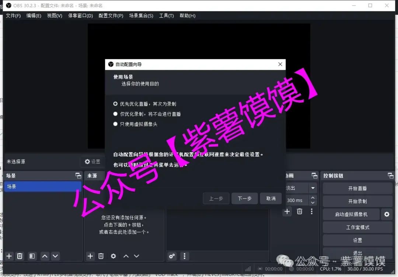This screenshot has height=277, width=398.
Task: Open 设置 from the Controls panel
Action: coord(357,240)
